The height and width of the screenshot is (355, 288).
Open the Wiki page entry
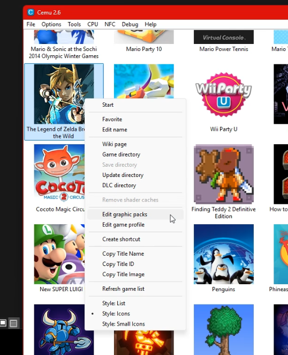135,144
